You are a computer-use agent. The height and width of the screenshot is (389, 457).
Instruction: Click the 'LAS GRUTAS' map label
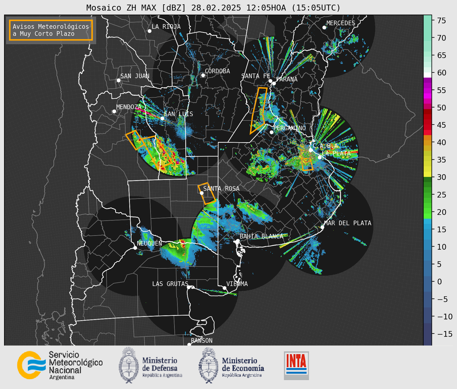[x=170, y=284]
